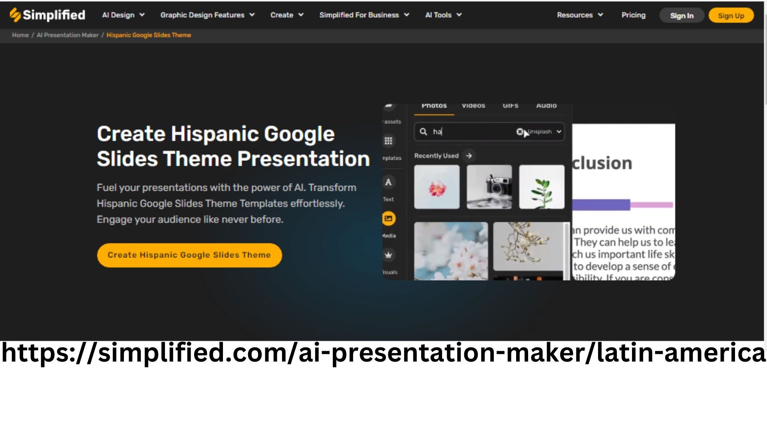Click the slide's purple title bar
Viewport: 767px width, 431px height.
pos(601,205)
